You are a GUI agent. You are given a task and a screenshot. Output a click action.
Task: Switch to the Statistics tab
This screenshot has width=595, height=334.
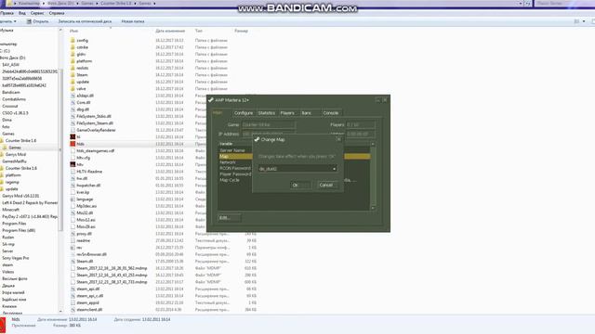tap(267, 113)
